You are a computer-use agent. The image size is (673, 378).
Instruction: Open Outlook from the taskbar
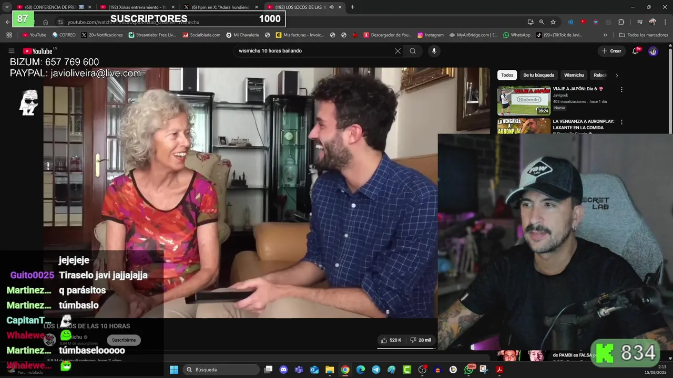(314, 370)
